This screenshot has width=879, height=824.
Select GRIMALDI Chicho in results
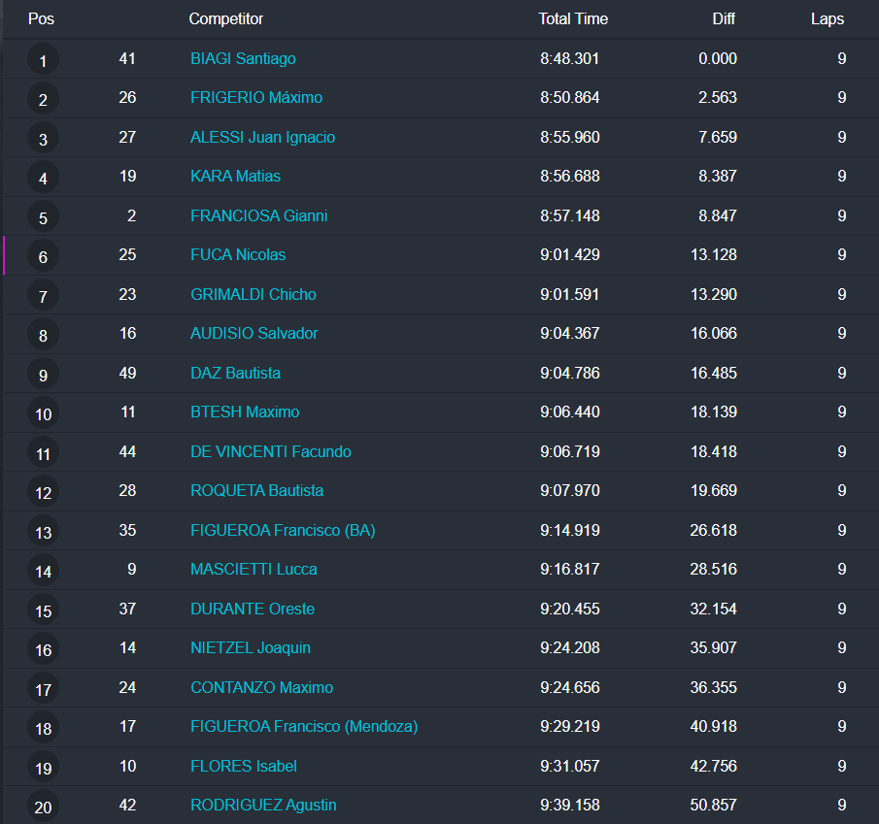tap(254, 294)
